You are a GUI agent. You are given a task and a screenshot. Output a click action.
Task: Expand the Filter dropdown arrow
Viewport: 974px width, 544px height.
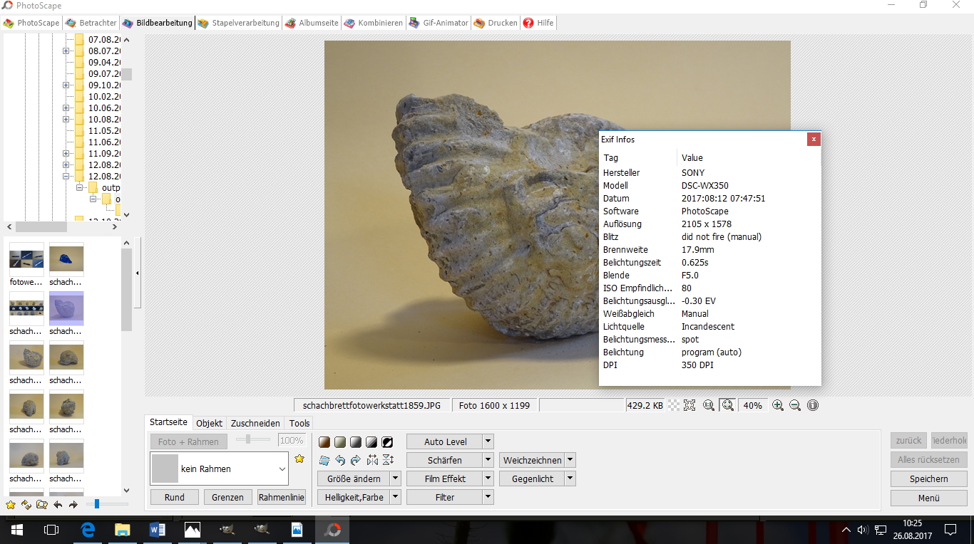click(488, 498)
